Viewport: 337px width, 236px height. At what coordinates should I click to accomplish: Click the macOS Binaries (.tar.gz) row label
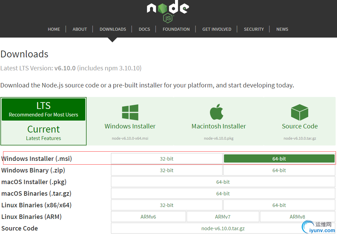tap(36, 193)
